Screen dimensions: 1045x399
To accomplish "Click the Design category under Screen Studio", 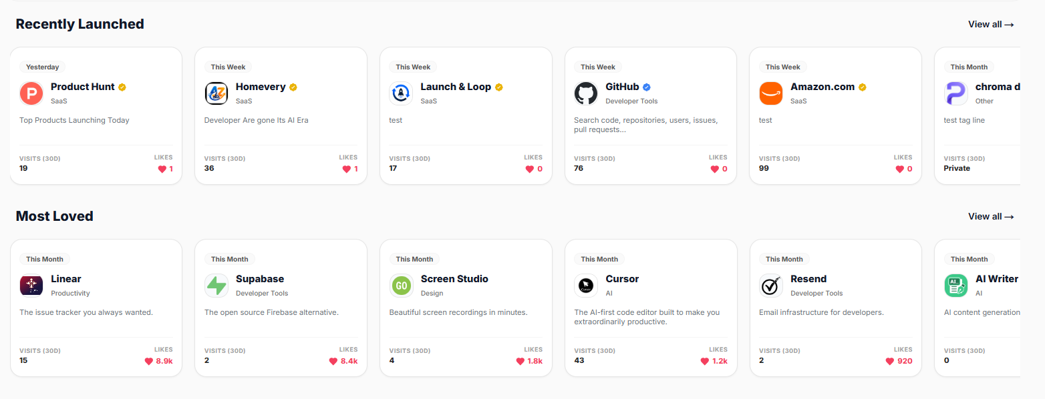I will (431, 293).
